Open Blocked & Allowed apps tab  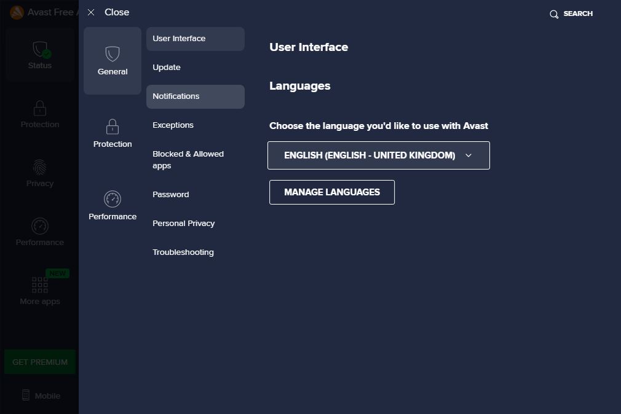pyautogui.click(x=196, y=160)
